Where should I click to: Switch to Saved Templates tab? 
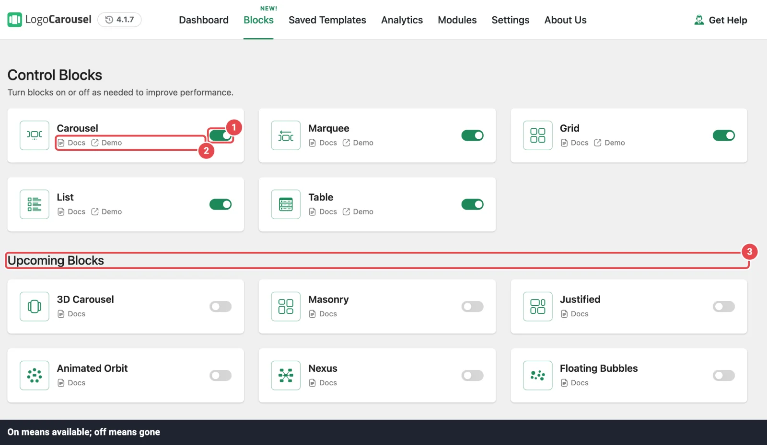(x=327, y=20)
